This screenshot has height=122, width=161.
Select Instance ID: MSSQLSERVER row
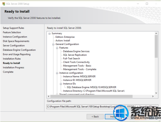77,80
